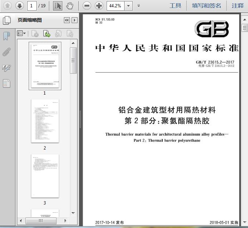Image resolution: width=248 pixels, height=228 pixels.
Task: Select the partially visible page 4 thumbnail
Action: [x=45, y=213]
